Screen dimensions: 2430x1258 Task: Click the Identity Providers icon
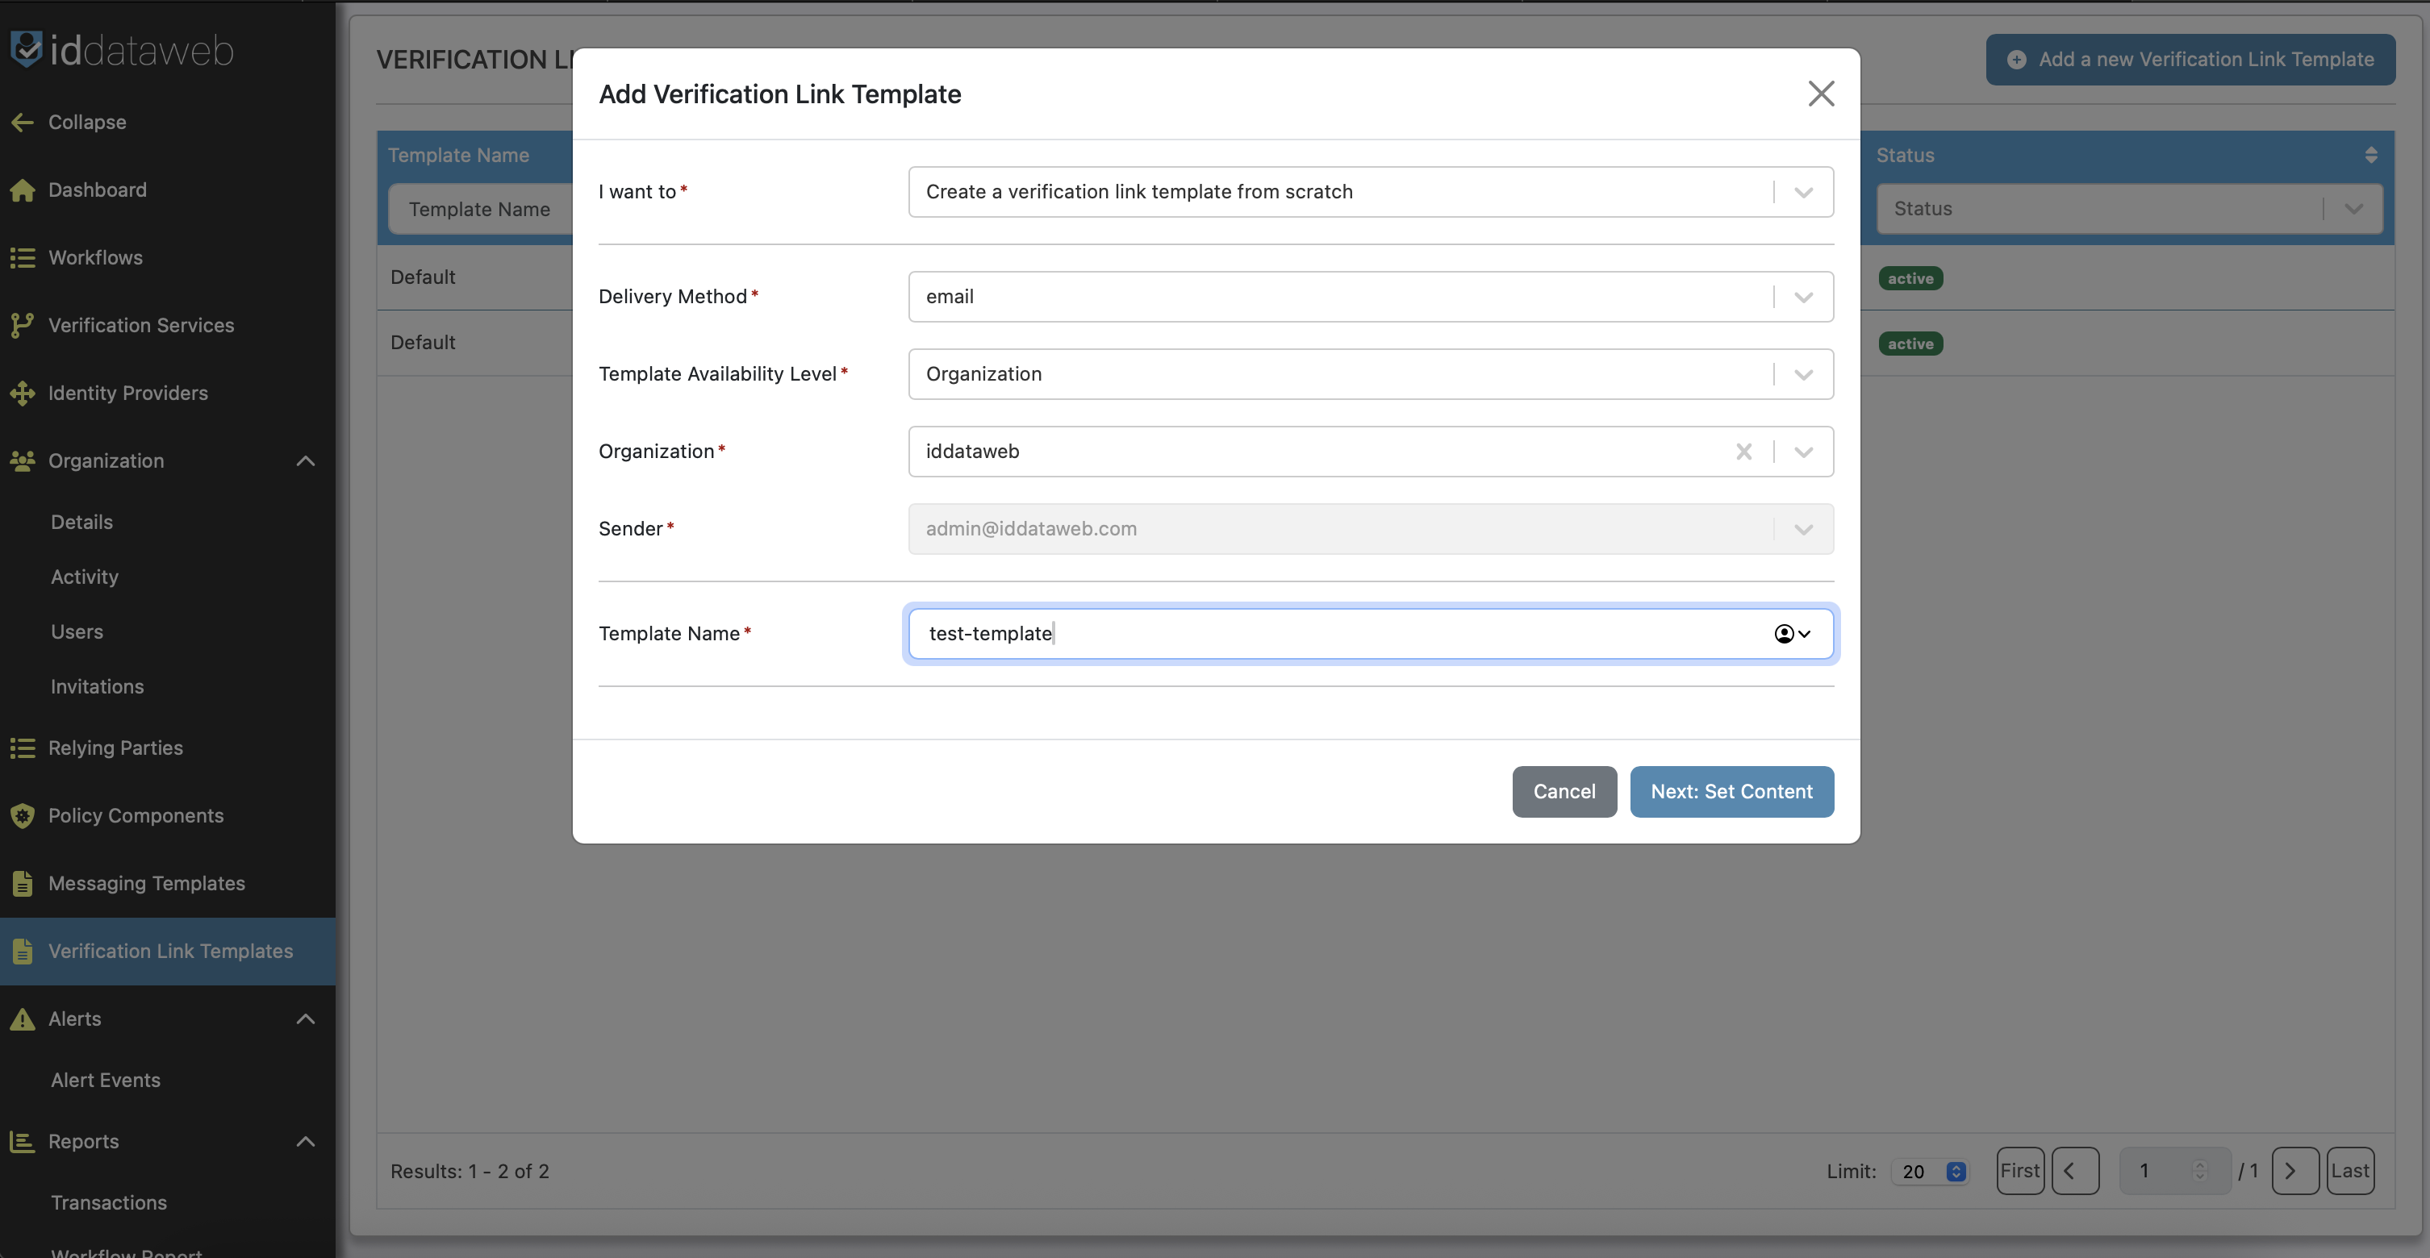[23, 394]
